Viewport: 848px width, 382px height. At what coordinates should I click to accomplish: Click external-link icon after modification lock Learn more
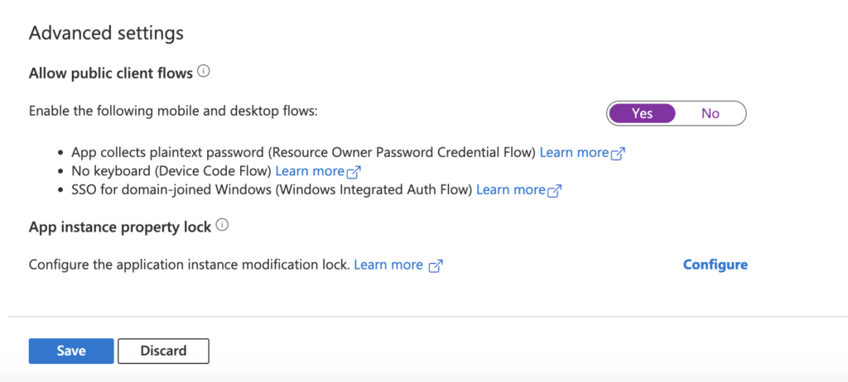[x=436, y=266]
